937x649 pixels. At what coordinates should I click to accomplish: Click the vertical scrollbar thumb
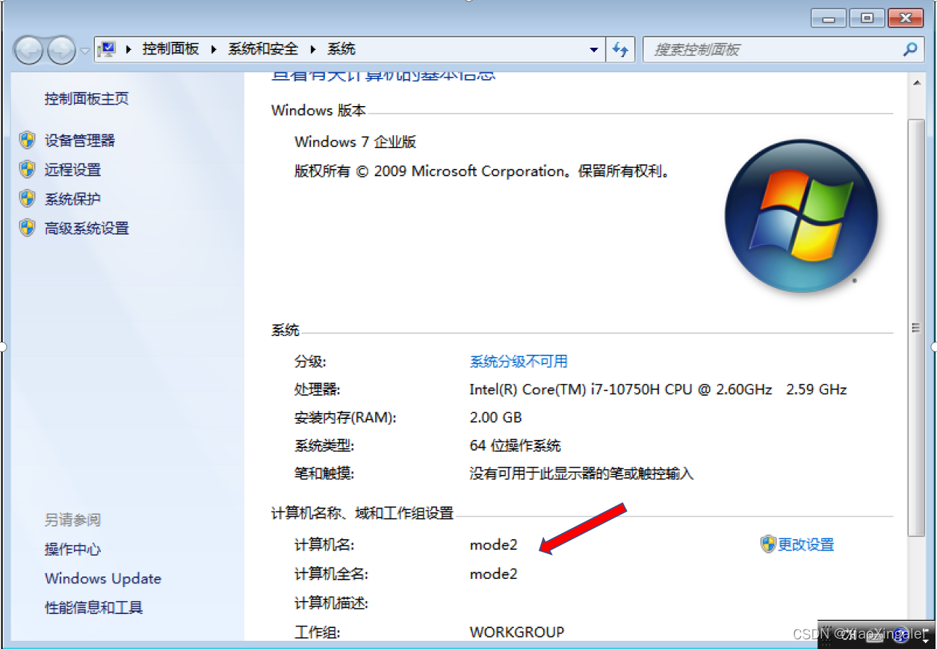(916, 327)
